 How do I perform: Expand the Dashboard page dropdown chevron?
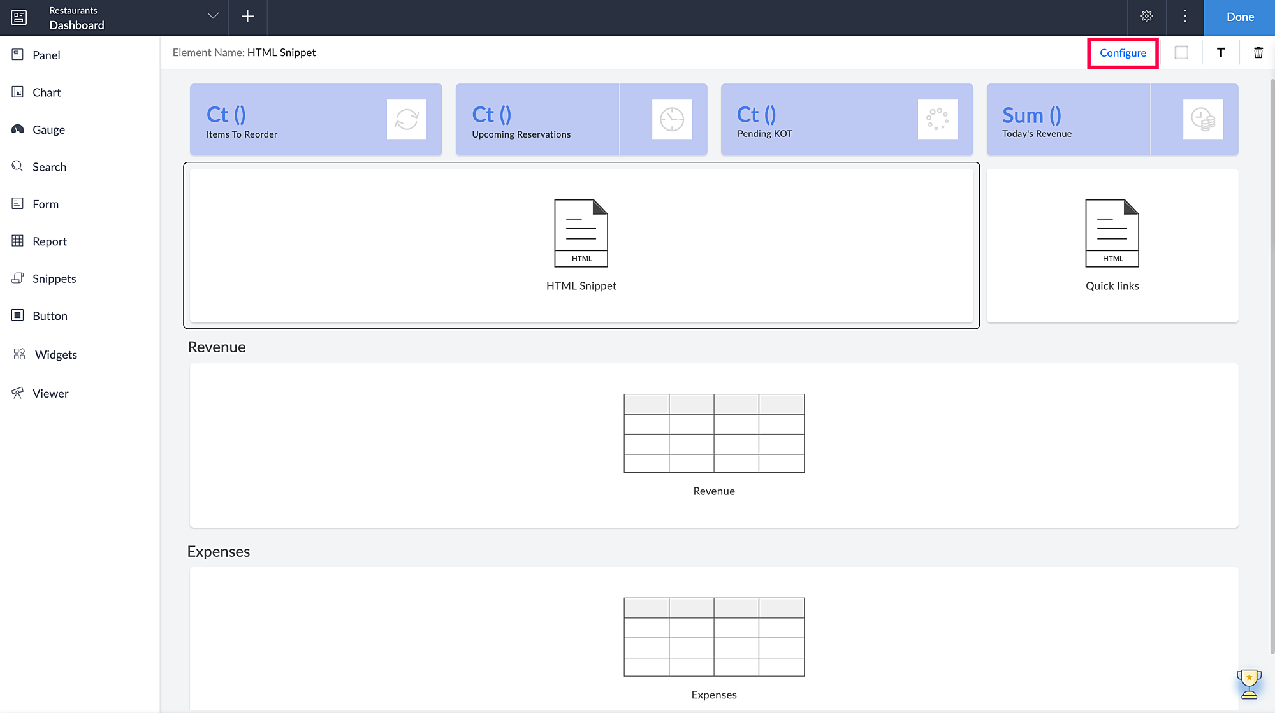[x=213, y=17]
